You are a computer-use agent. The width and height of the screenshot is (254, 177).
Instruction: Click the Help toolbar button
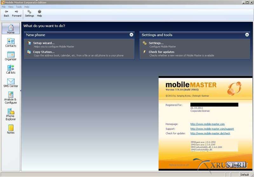[x=39, y=13]
